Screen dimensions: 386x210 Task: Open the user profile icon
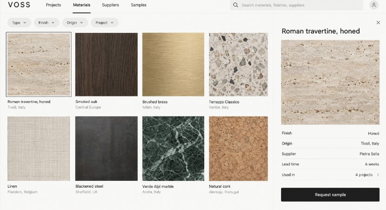tap(373, 5)
